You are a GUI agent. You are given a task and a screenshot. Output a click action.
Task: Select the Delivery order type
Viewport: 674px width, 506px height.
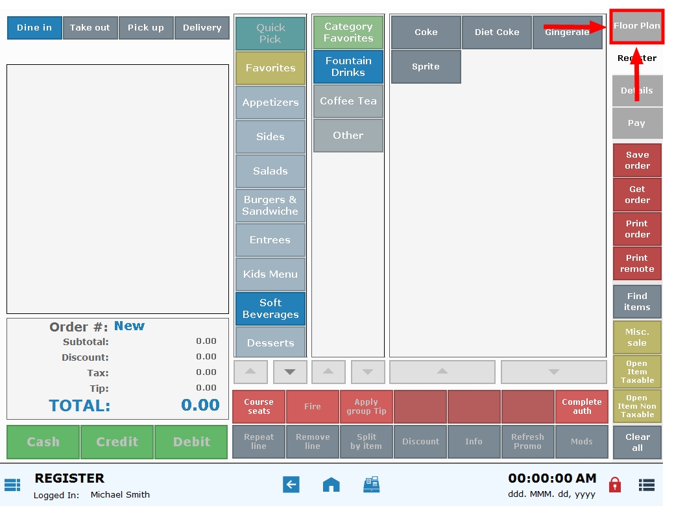[202, 28]
